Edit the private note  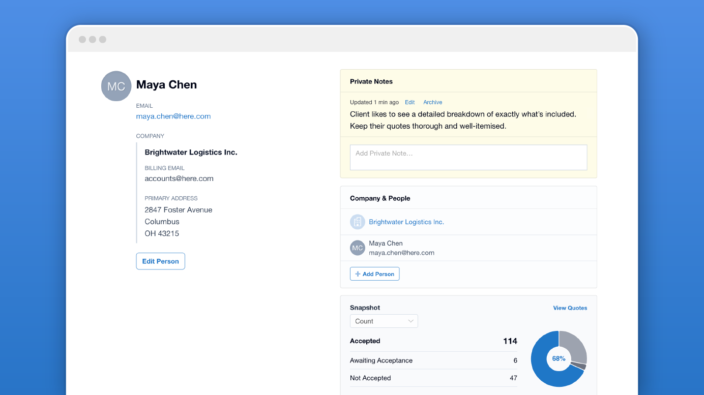410,102
